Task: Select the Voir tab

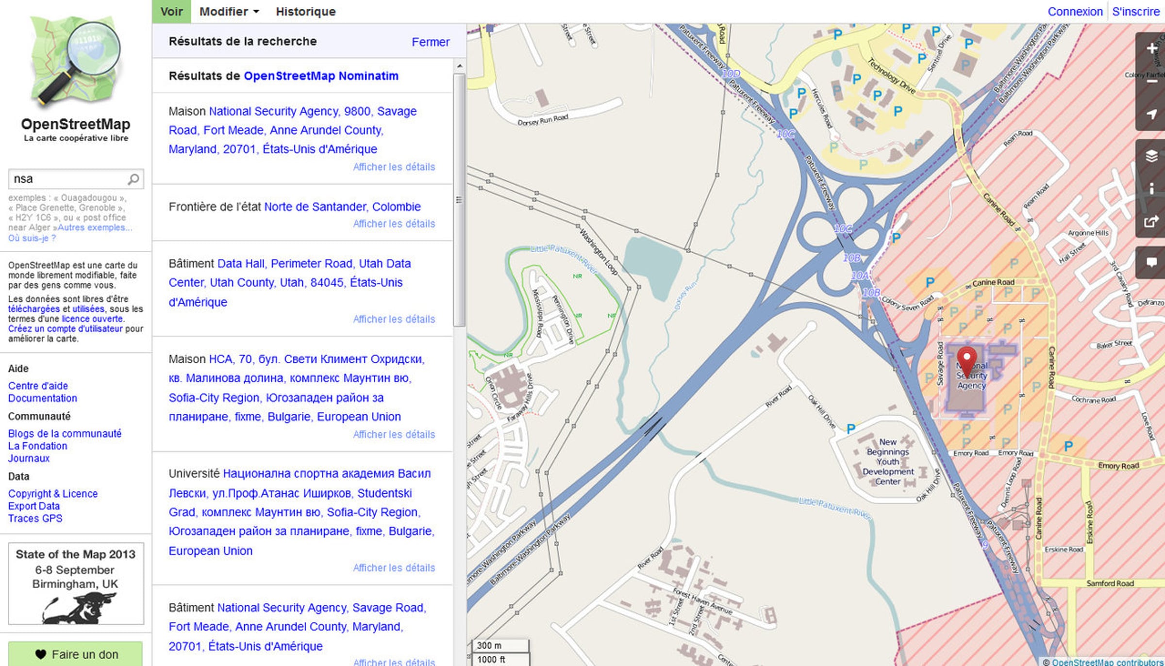Action: tap(171, 12)
